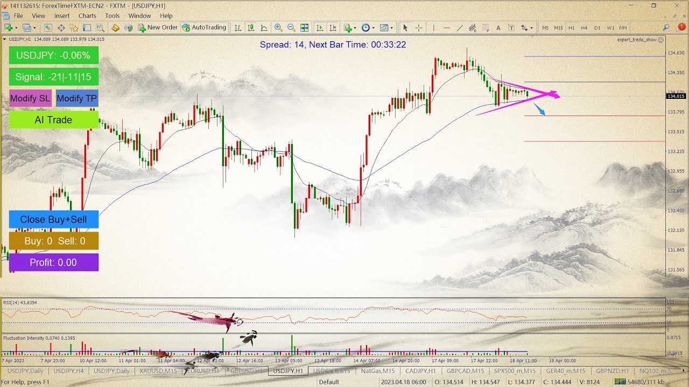Screen dimensions: 689x387
Task: Draw a horizontal line
Action: pyautogui.click(x=446, y=27)
